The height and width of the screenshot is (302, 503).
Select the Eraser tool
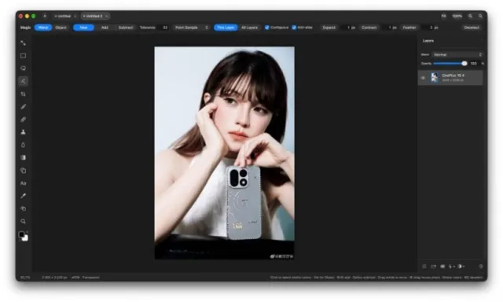pos(23,120)
